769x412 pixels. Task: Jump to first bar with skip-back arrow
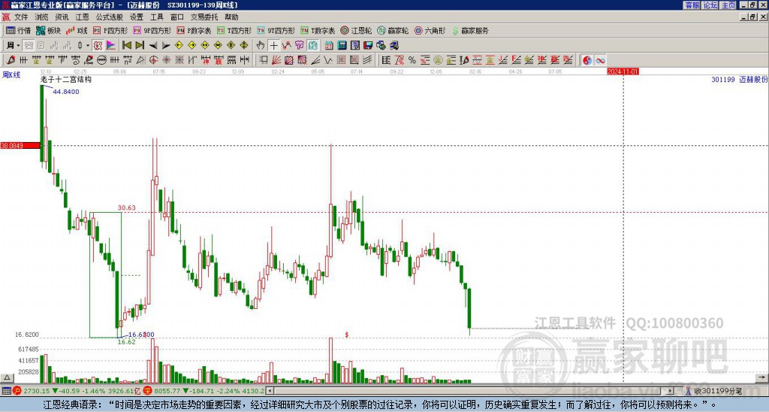click(126, 46)
